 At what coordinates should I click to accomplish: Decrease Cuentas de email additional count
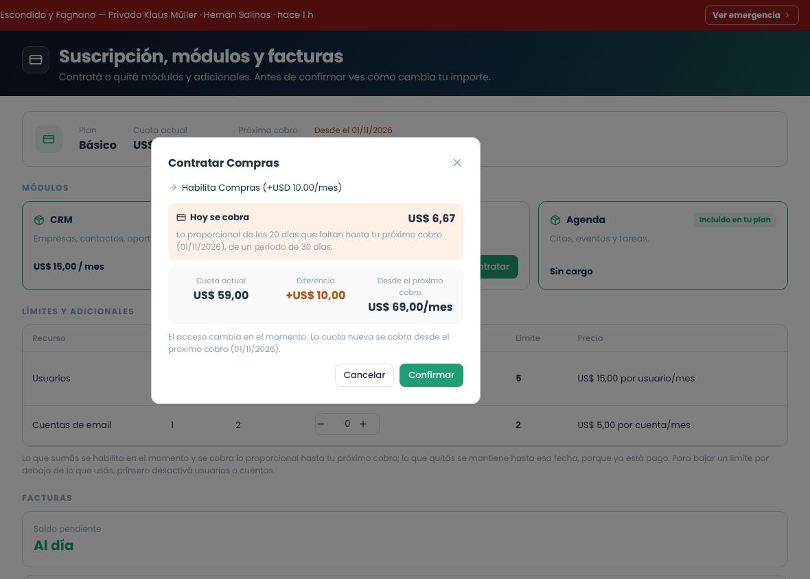click(x=321, y=424)
